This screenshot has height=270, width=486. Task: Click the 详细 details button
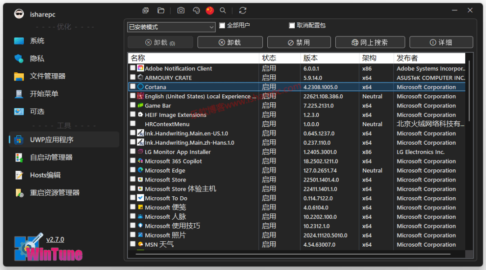[x=441, y=42]
